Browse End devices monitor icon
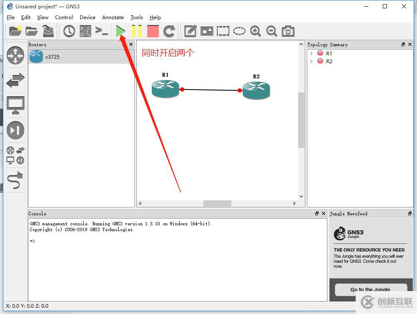417x314 pixels. (15, 105)
